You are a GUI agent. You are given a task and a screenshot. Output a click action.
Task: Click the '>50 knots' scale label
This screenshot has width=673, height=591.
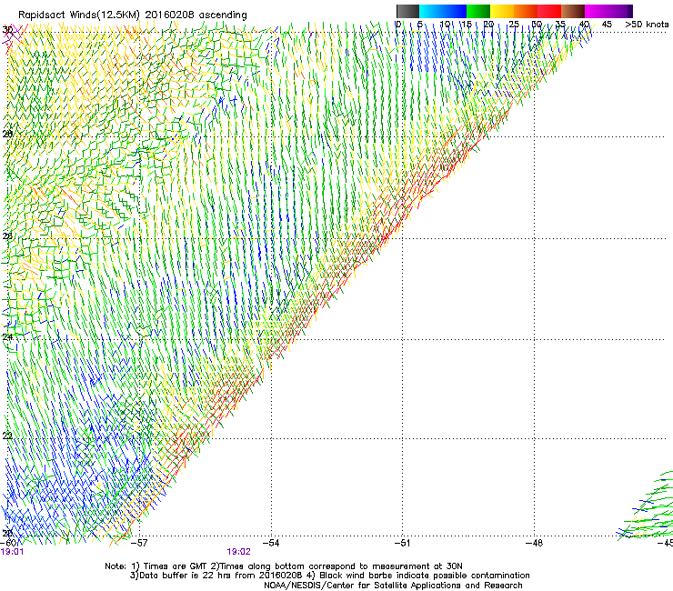647,25
